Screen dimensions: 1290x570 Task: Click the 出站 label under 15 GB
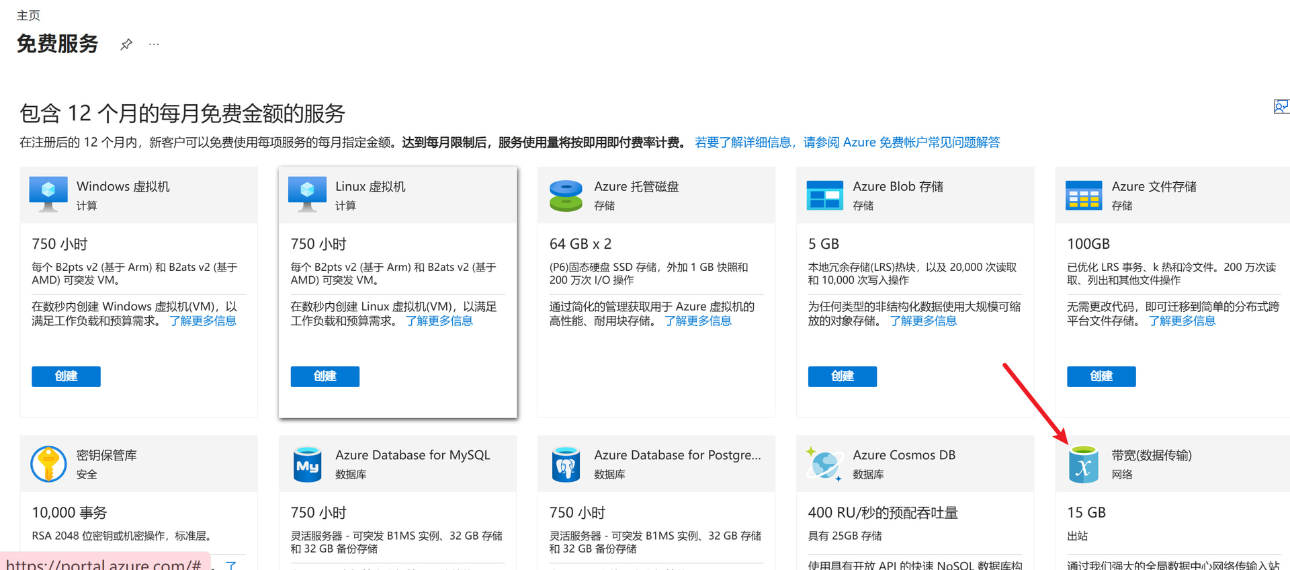click(1077, 536)
